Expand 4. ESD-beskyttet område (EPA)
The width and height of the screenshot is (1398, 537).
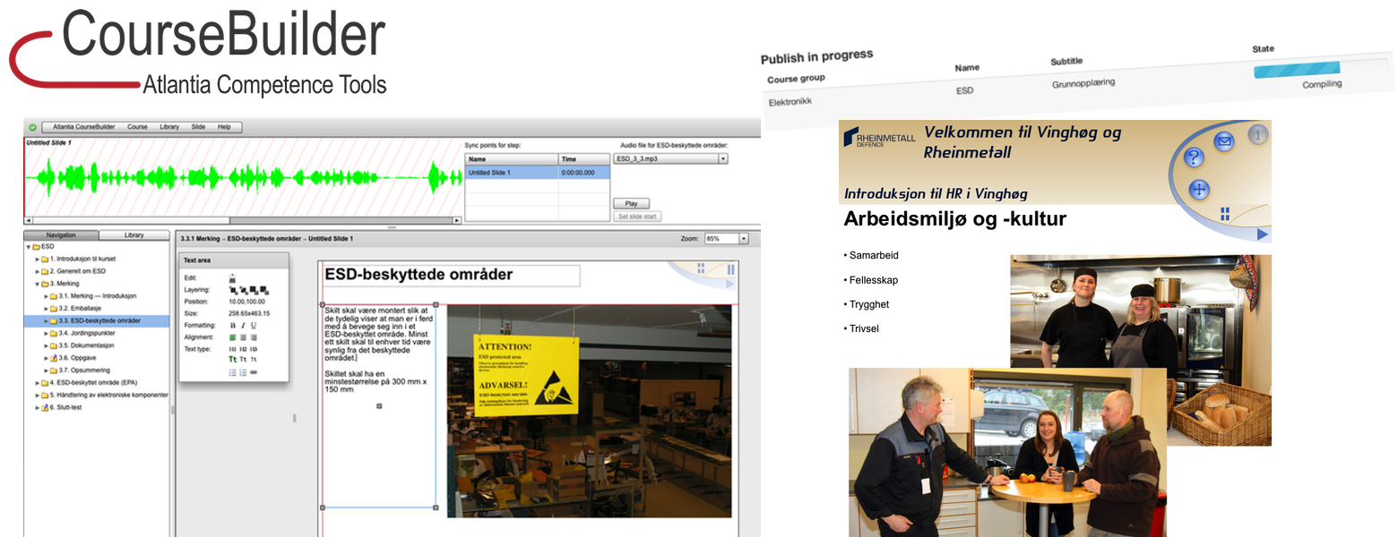coord(37,382)
